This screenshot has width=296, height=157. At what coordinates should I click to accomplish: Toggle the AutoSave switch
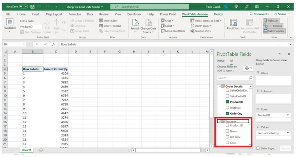click(x=23, y=7)
